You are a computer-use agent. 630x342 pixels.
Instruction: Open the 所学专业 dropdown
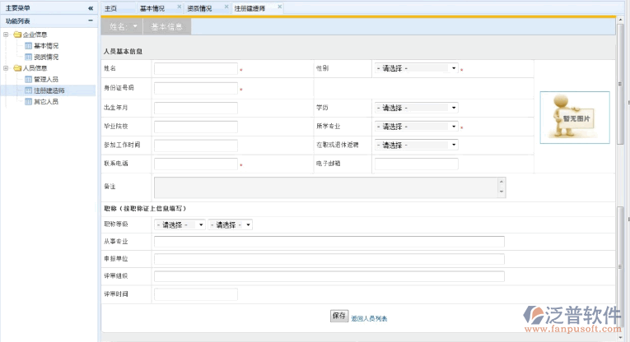[x=416, y=127]
